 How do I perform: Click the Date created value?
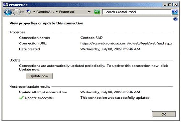(110, 49)
